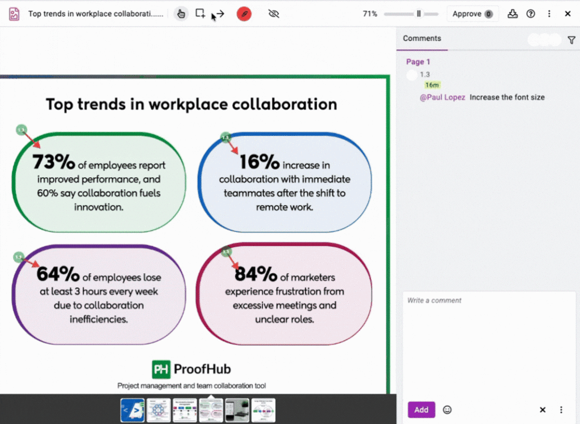The image size is (580, 424).
Task: Select annotation marker next to 73%
Action: pos(21,130)
